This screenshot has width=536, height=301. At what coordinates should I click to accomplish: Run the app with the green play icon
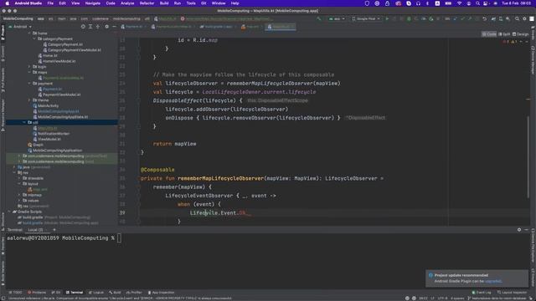(387, 18)
